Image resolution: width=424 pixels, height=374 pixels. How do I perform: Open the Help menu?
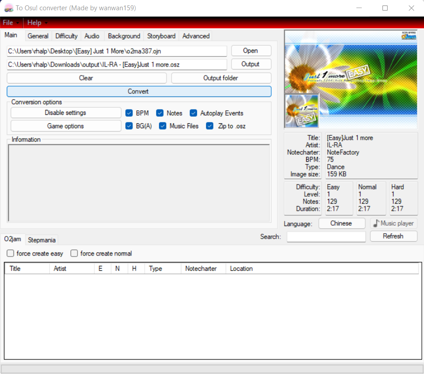click(37, 23)
